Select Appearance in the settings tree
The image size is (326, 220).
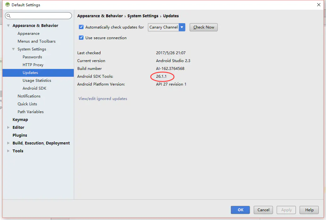29,34
